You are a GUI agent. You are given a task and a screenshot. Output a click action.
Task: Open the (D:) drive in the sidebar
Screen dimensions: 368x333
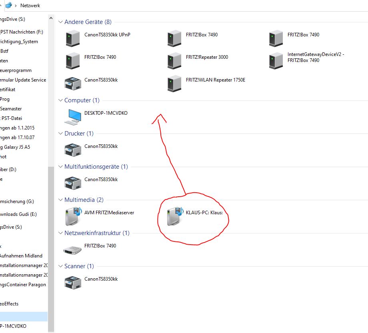[8, 169]
